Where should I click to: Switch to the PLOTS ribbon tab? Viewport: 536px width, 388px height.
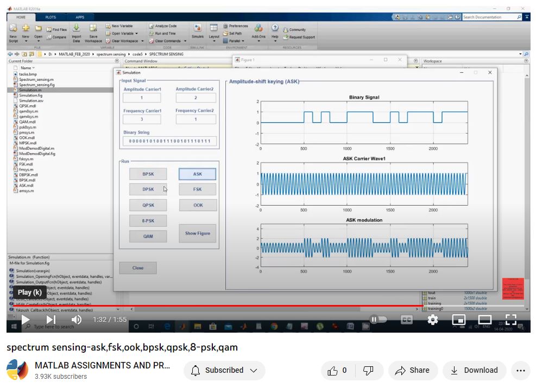click(51, 17)
